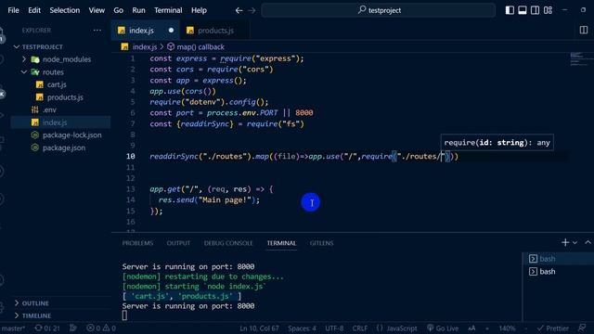Open .env file
The height and width of the screenshot is (334, 594).
point(49,109)
